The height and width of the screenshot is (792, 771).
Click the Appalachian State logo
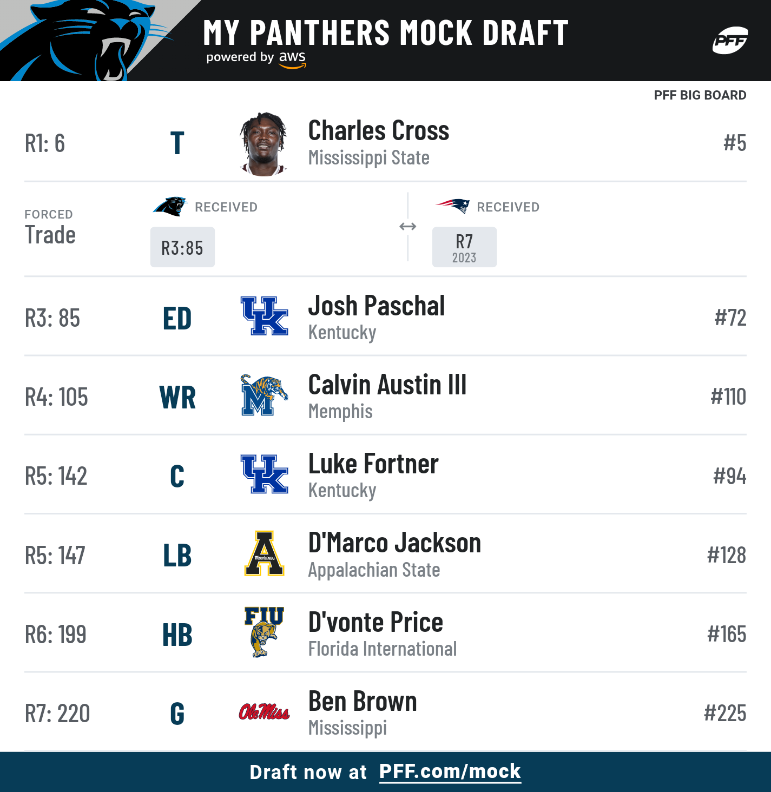(x=264, y=553)
